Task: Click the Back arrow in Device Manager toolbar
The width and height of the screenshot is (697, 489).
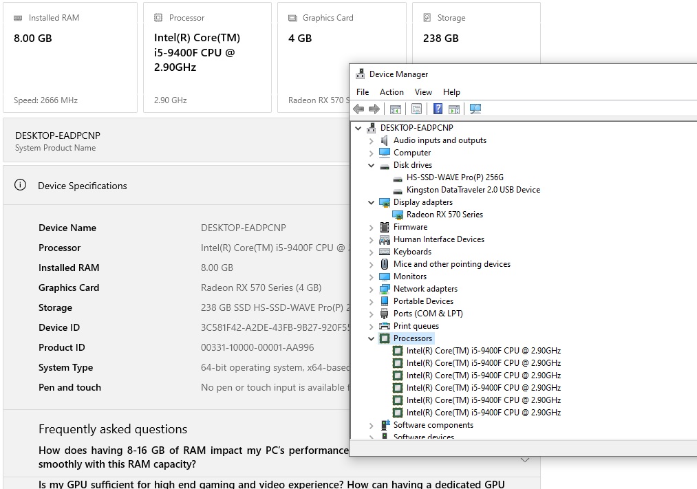Action: tap(358, 109)
